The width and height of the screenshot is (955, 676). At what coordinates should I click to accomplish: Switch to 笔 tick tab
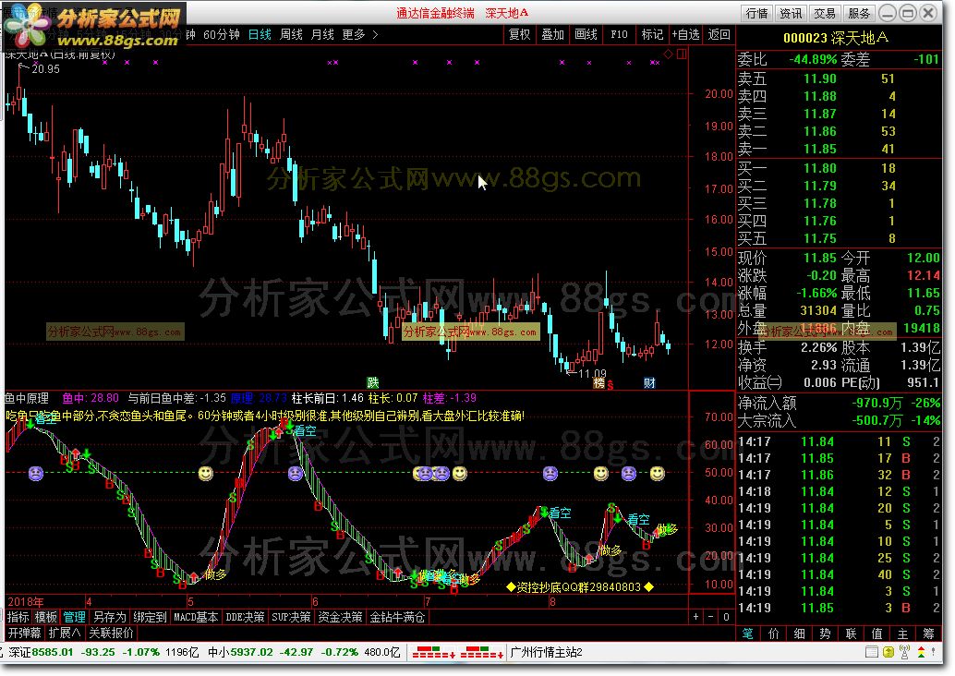[747, 634]
